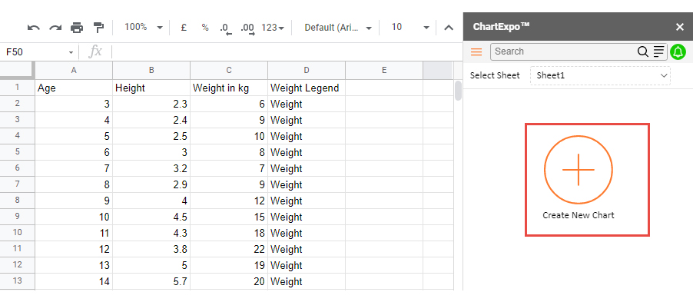Select the height cell 3.2
693x302 pixels.
point(151,168)
